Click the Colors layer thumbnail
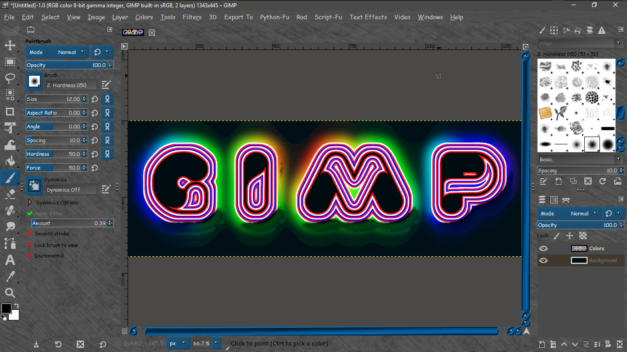The width and height of the screenshot is (627, 352). coord(579,248)
